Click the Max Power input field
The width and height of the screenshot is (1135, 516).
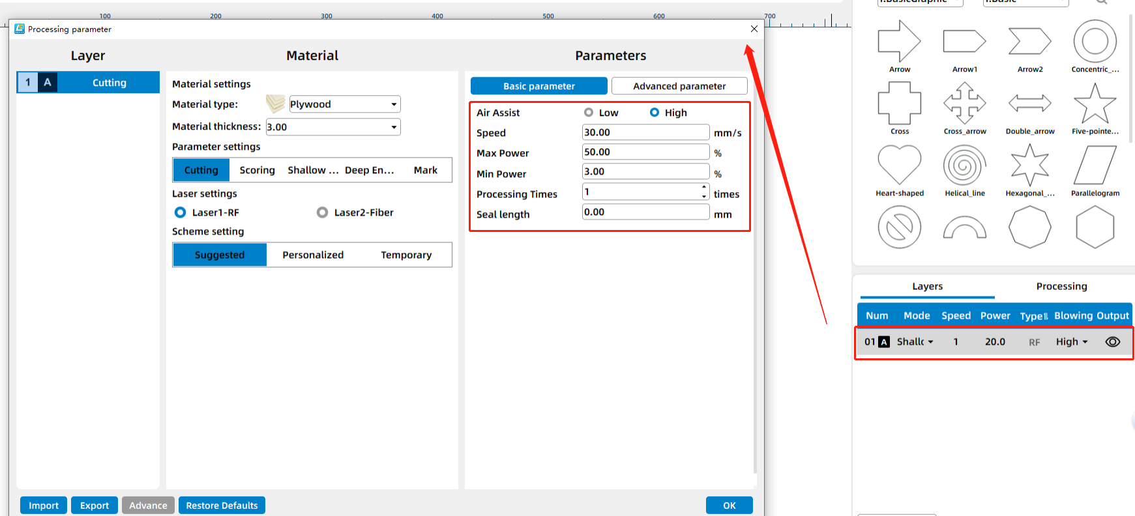click(645, 152)
